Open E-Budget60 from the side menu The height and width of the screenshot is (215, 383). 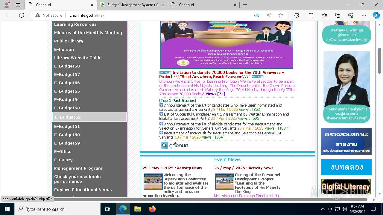(x=67, y=135)
